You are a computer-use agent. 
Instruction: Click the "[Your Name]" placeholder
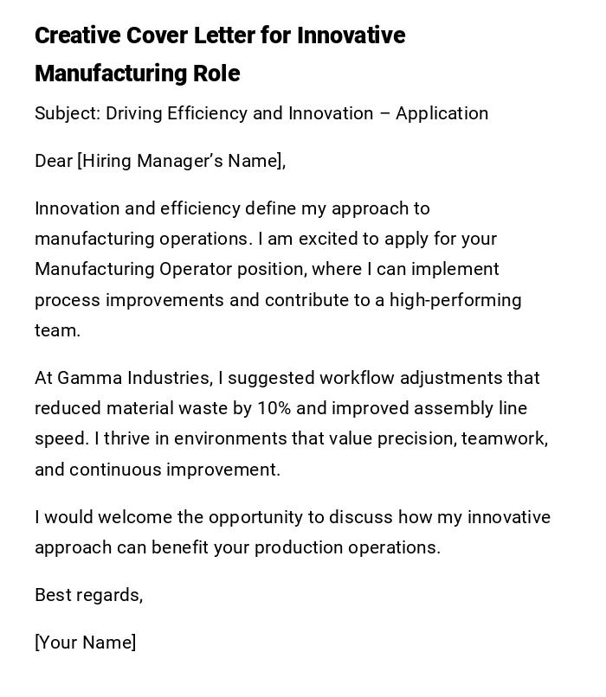85,643
